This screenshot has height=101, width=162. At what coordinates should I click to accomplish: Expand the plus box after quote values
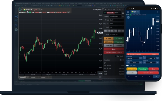(x=68, y=12)
